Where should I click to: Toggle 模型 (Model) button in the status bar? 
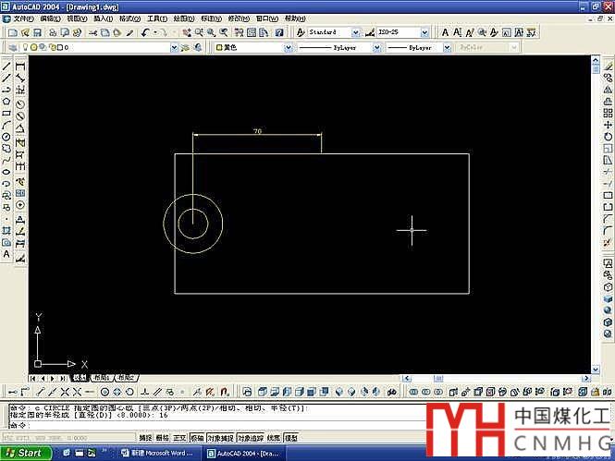pos(291,438)
